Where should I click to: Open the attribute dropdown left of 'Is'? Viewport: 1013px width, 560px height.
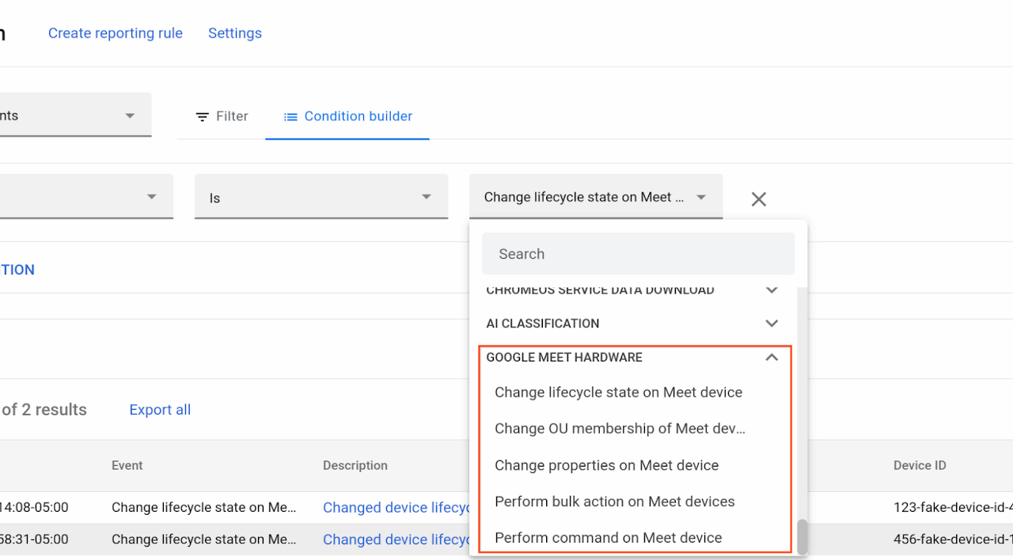coord(86,197)
